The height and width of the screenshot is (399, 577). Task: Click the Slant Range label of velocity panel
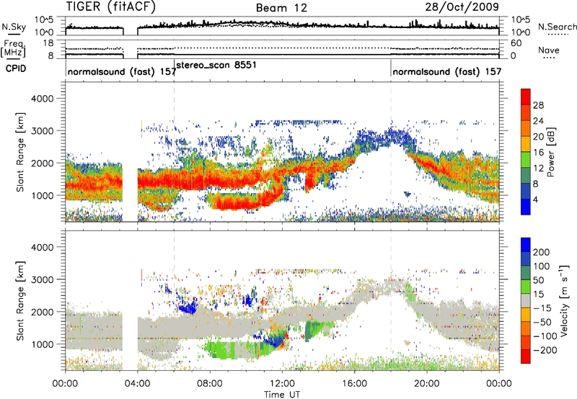pos(20,300)
